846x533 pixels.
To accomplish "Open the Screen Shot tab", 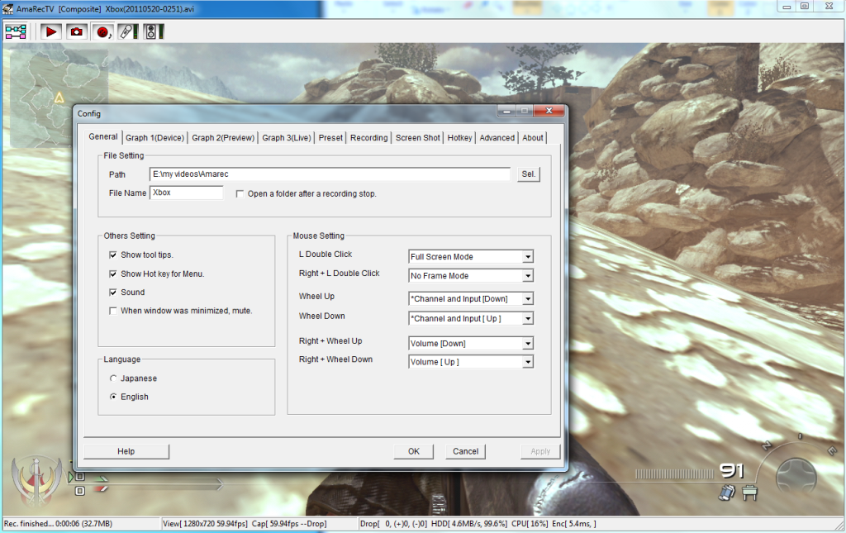I will pyautogui.click(x=417, y=137).
